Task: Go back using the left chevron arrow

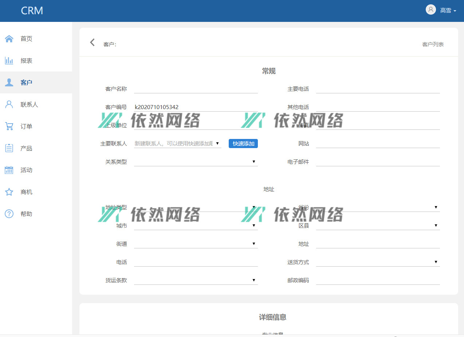Action: click(93, 42)
